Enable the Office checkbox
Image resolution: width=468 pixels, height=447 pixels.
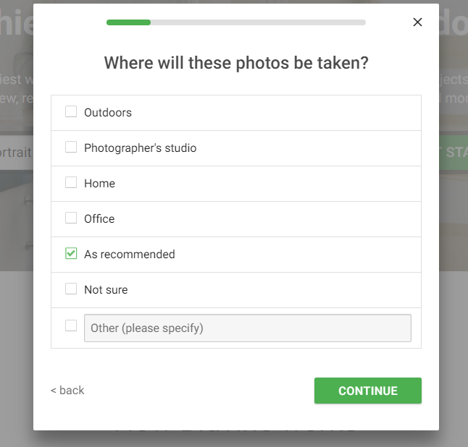(x=71, y=218)
